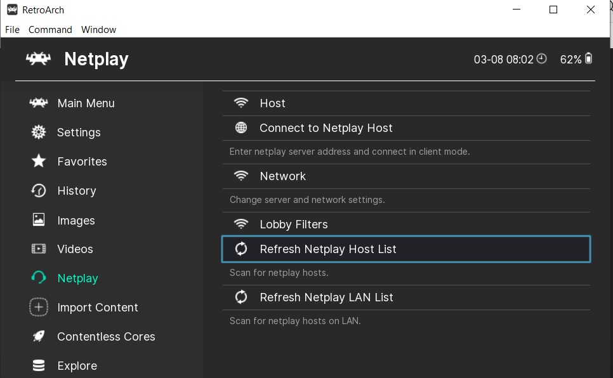This screenshot has height=378, width=613.
Task: Click Refresh Netplay Host List
Action: point(328,249)
